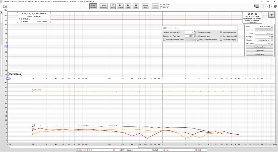The width and height of the screenshot is (278, 152).
Task: Save the Peak trace
Action: tap(128, 6)
